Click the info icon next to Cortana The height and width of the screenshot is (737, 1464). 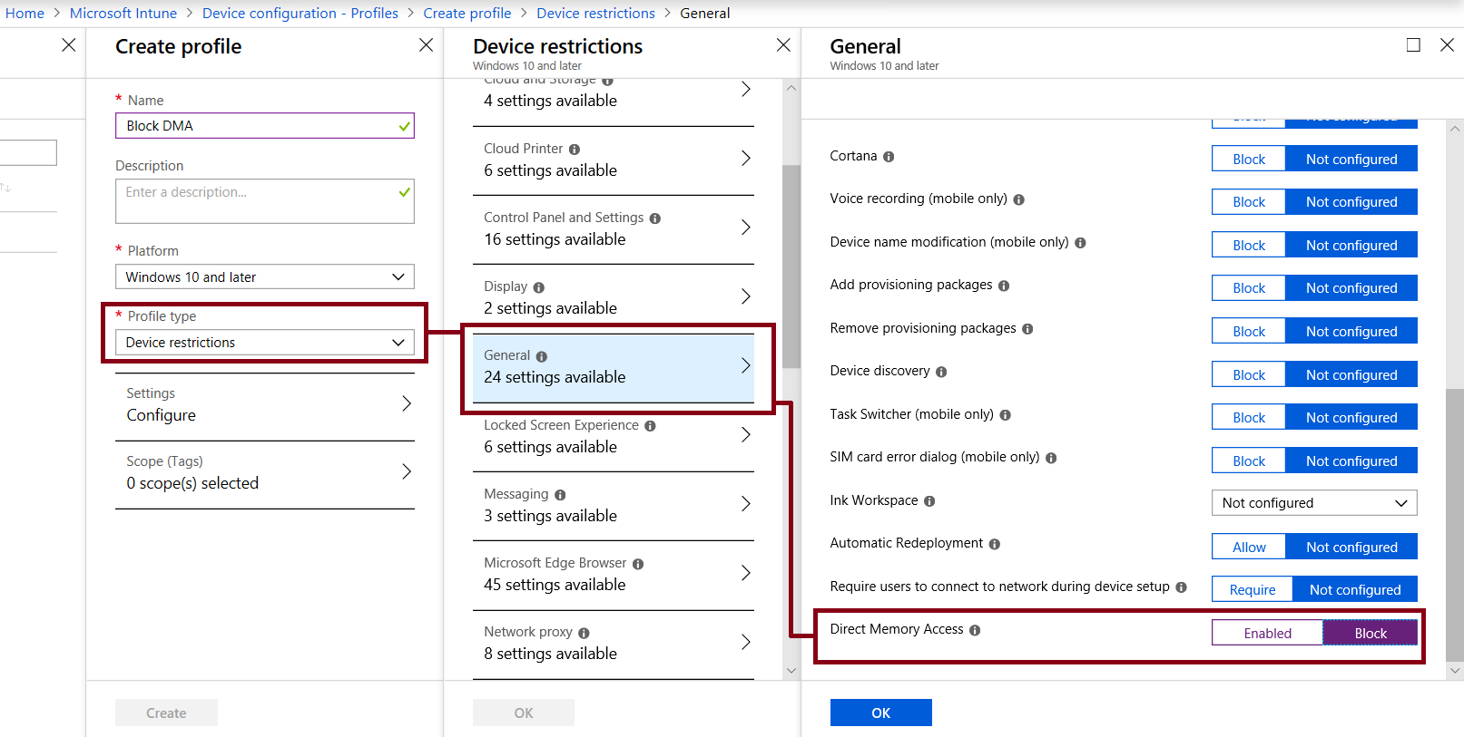[889, 157]
